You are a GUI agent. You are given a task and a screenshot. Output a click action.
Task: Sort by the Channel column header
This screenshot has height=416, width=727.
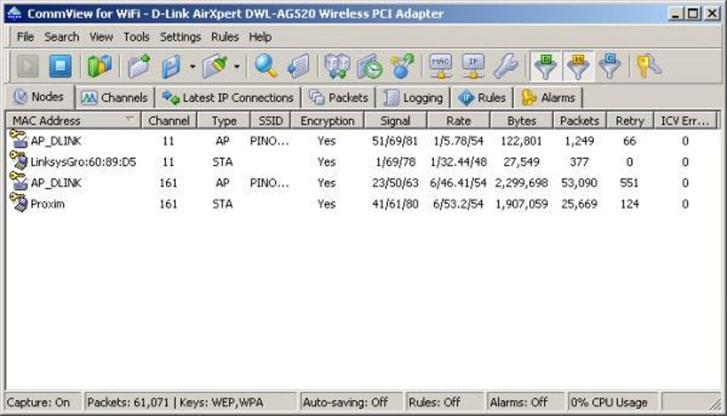click(169, 121)
